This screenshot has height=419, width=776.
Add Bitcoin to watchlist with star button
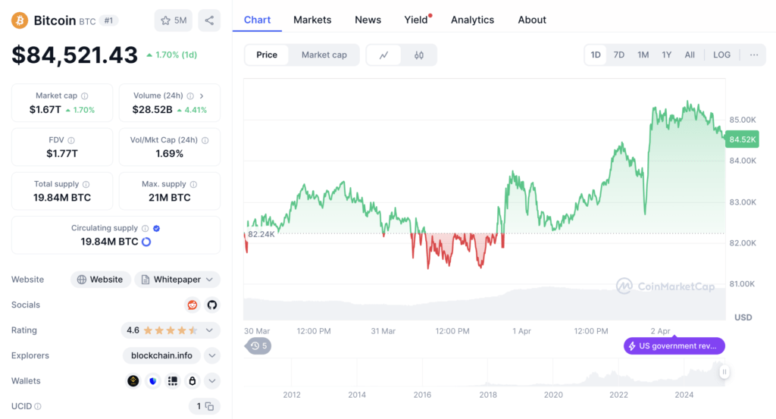click(x=174, y=20)
